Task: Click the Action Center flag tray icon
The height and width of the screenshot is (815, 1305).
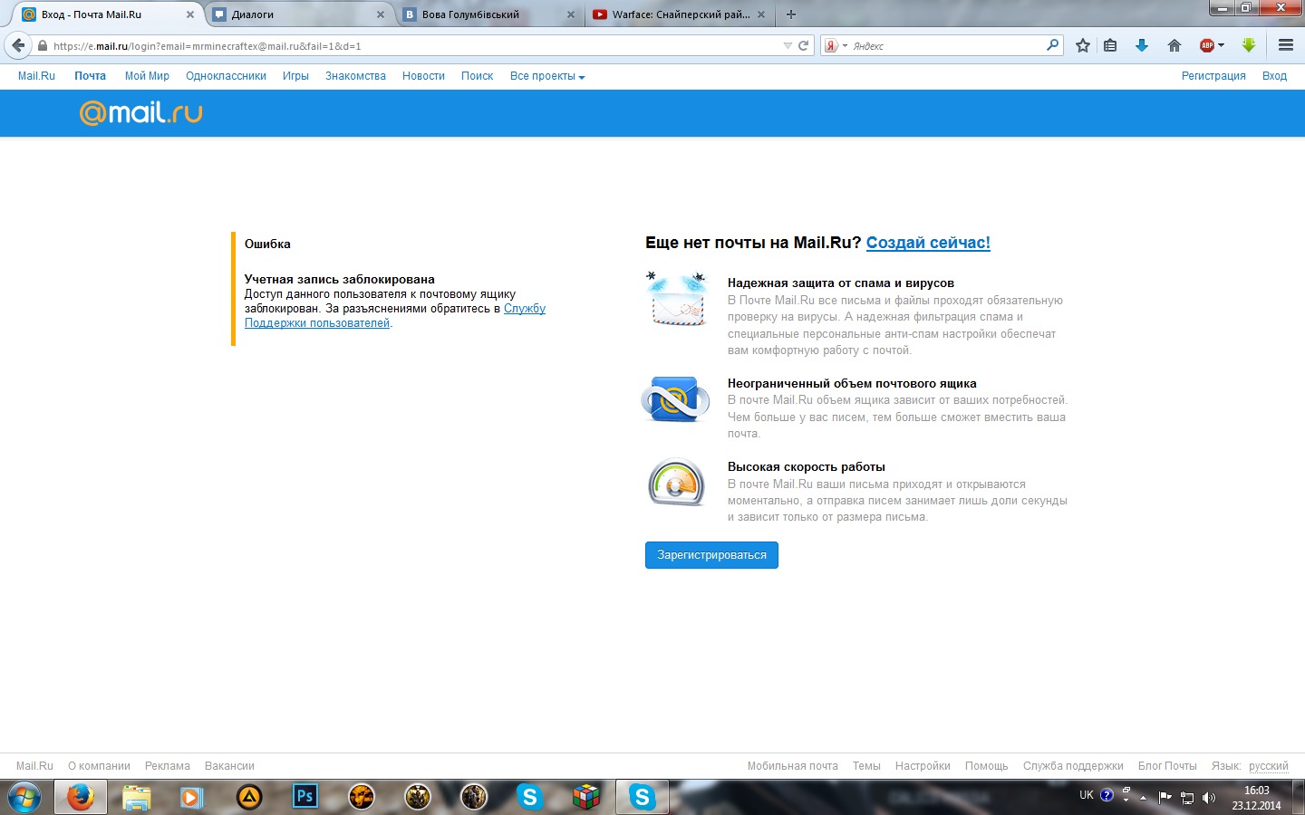Action: click(1165, 798)
